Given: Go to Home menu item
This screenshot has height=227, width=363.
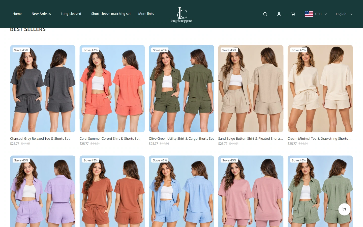Looking at the screenshot, I should pyautogui.click(x=17, y=14).
